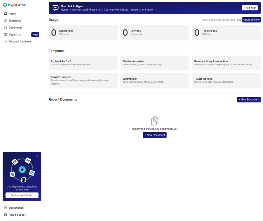This screenshot has height=221, width=263.
Task: Click 'Use HyperWrite anywhere on the web' text
Action: 22,188
